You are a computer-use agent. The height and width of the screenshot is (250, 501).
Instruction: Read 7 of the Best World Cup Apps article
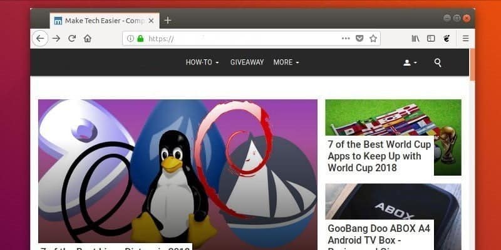point(380,156)
